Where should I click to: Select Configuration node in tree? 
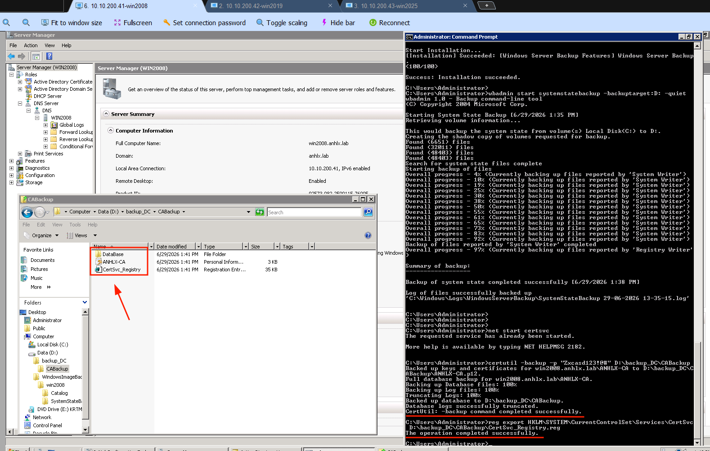coord(40,175)
